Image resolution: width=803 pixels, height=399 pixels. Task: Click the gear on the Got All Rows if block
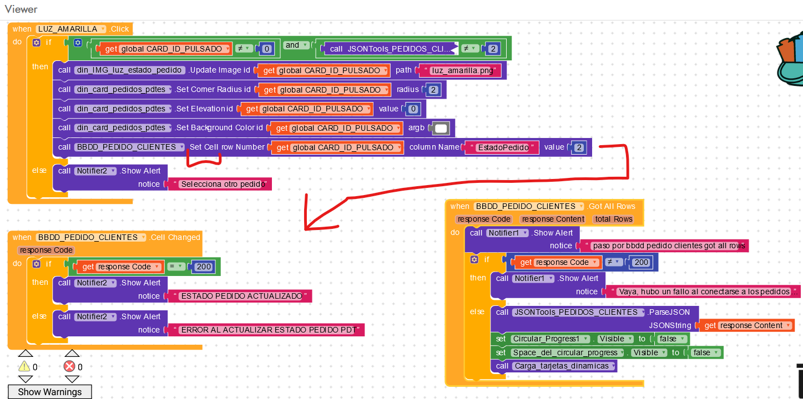(x=474, y=259)
